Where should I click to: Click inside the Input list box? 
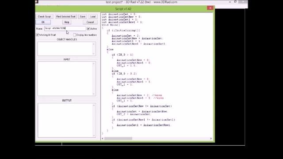(67, 79)
